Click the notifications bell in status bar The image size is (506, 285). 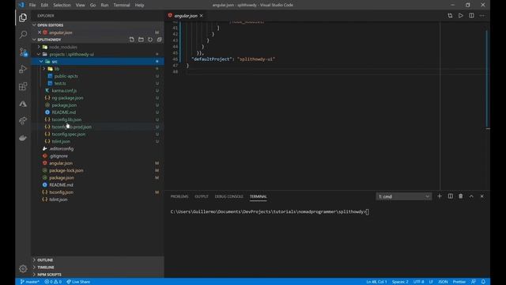click(483, 282)
